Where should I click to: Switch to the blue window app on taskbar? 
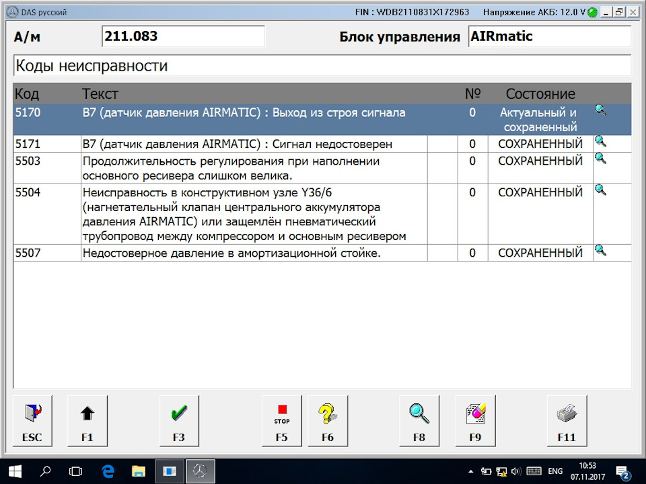170,471
